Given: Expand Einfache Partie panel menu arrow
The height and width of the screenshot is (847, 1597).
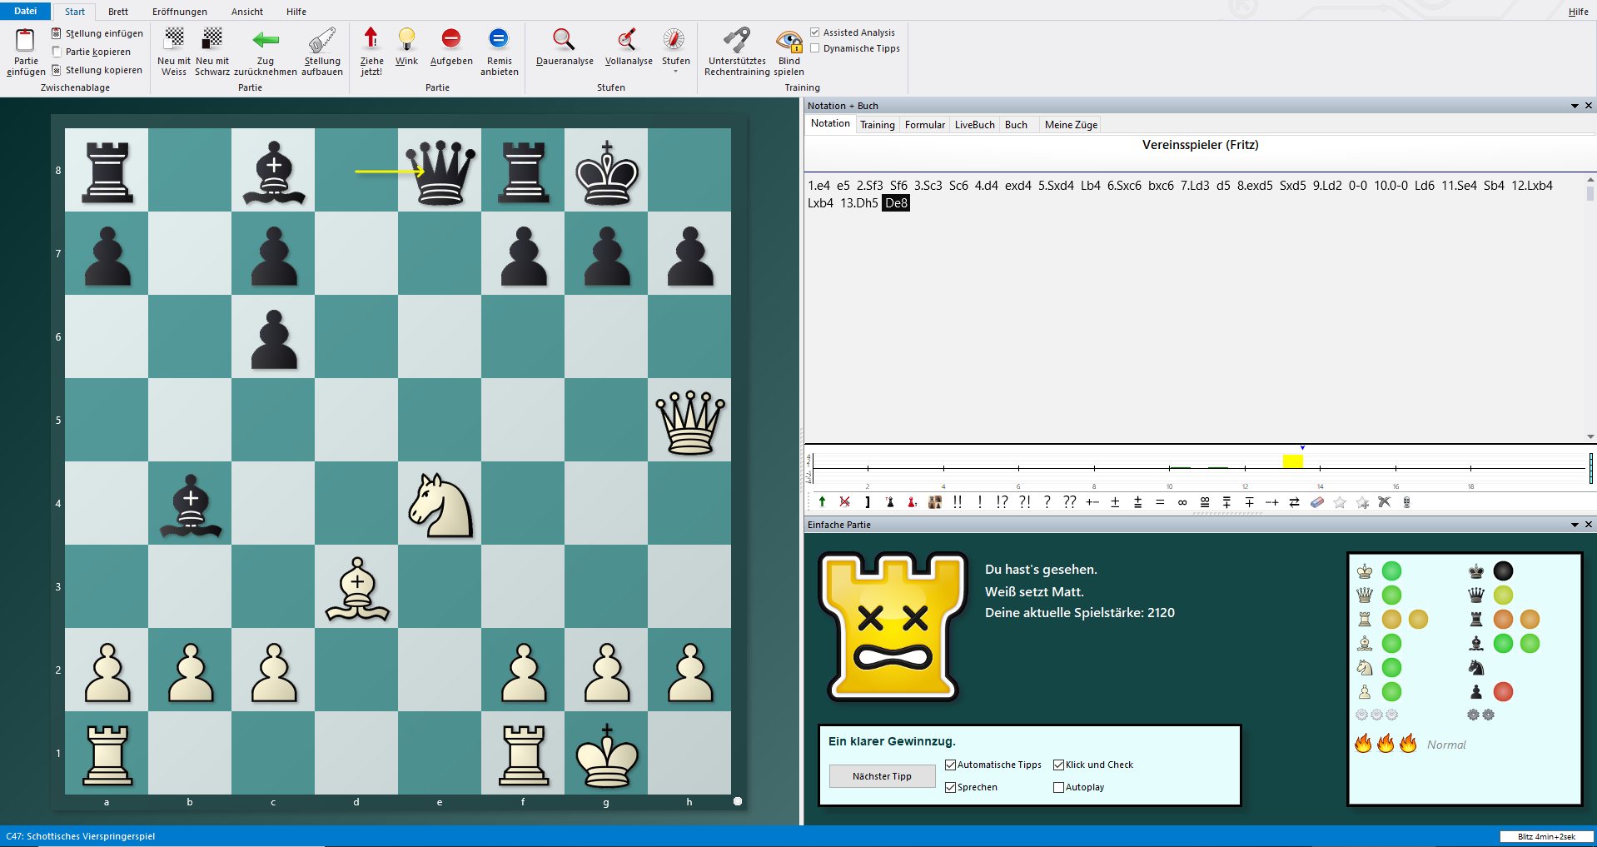Looking at the screenshot, I should 1575,525.
